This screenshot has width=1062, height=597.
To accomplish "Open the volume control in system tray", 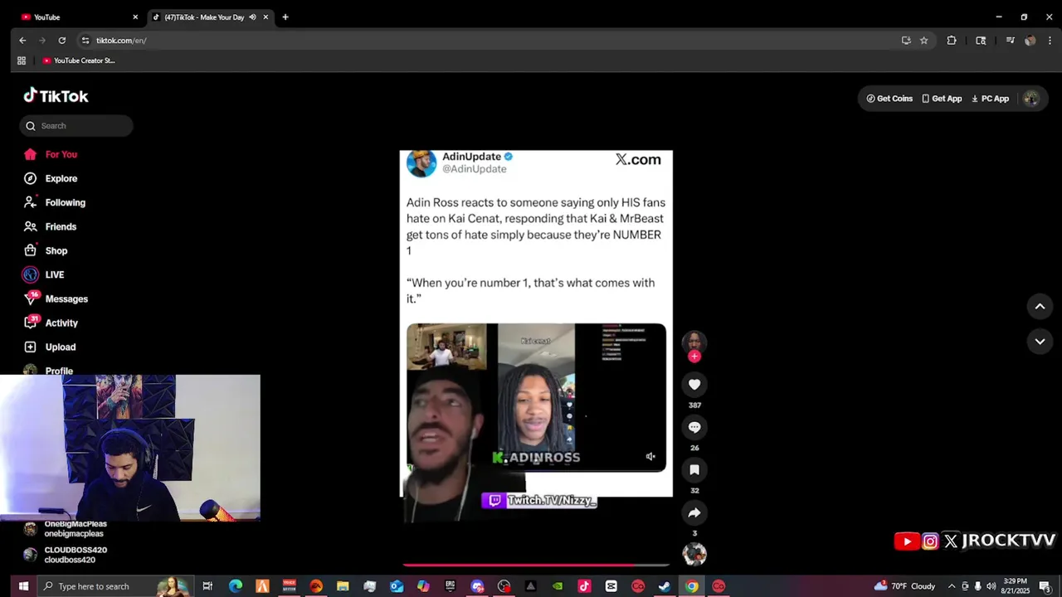I will 991,586.
